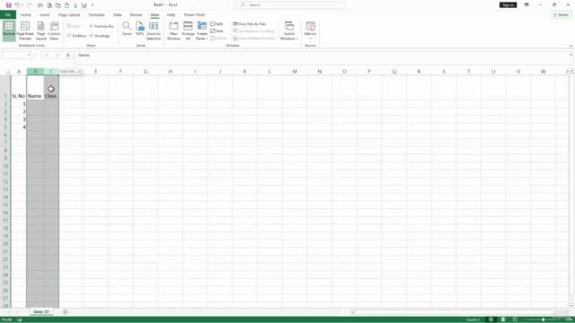The width and height of the screenshot is (575, 323).
Task: Switch to the Data tab
Action: pyautogui.click(x=118, y=15)
